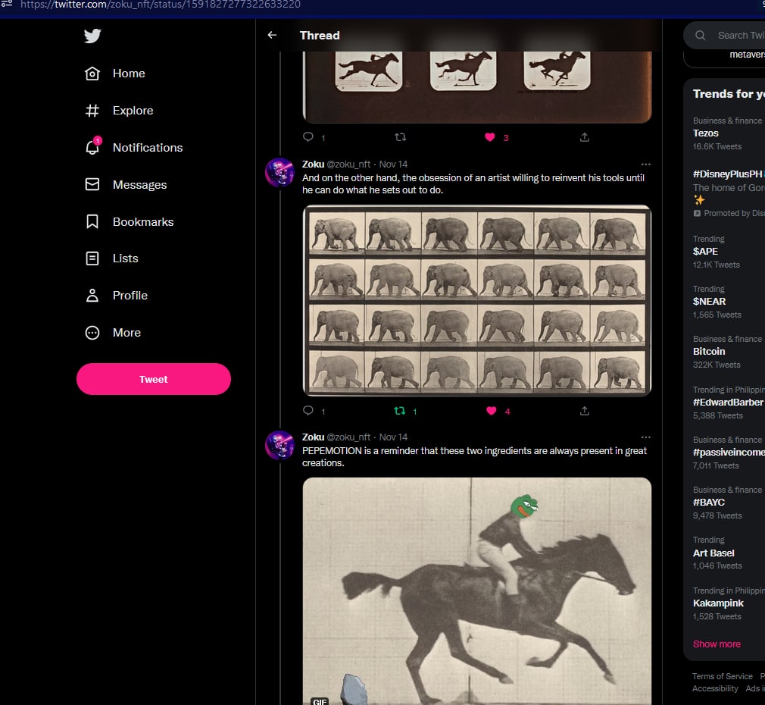This screenshot has height=705, width=765.
Task: Click the Search Twitter field
Action: click(x=724, y=35)
